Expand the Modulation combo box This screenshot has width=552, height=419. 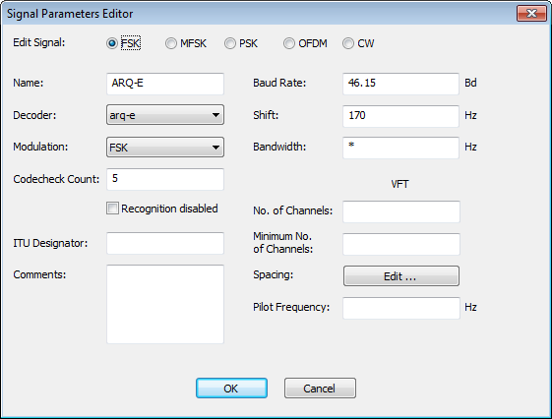pyautogui.click(x=165, y=148)
